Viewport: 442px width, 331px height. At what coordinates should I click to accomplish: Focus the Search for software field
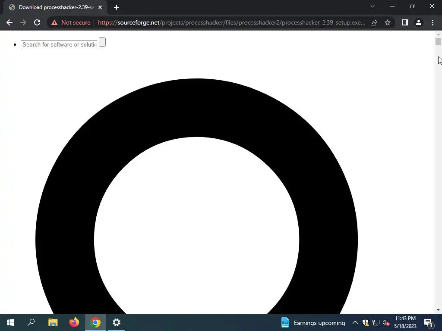pyautogui.click(x=59, y=44)
